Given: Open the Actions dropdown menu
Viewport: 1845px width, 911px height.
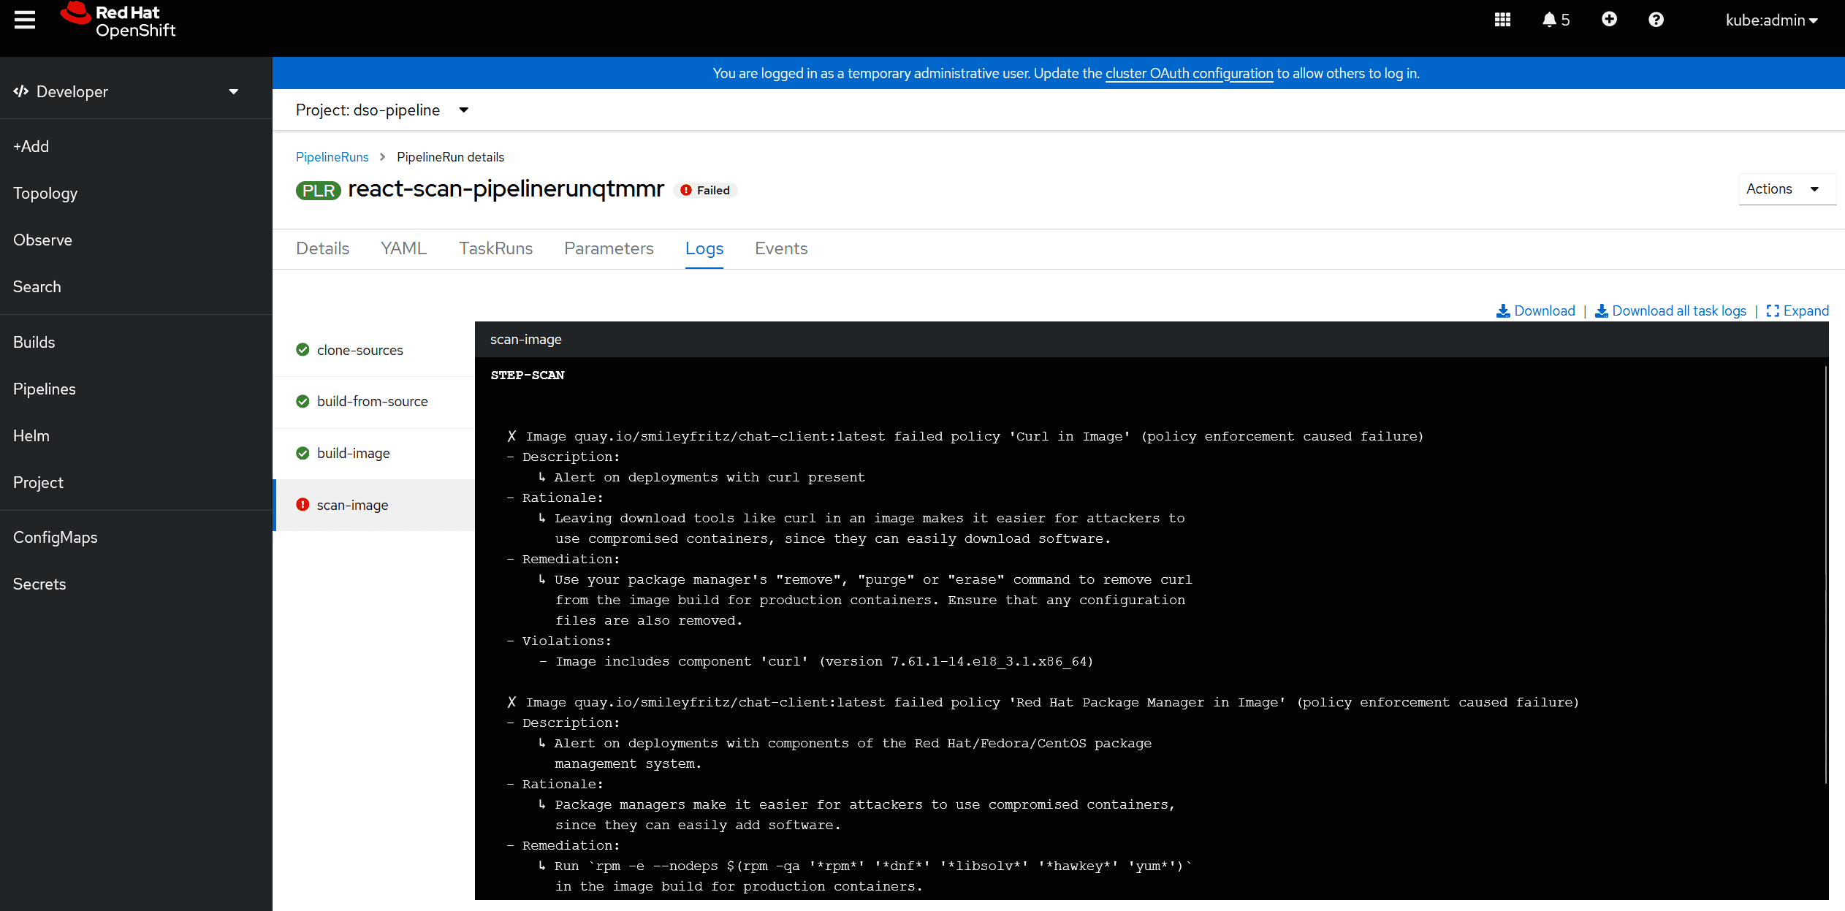Looking at the screenshot, I should coord(1787,189).
